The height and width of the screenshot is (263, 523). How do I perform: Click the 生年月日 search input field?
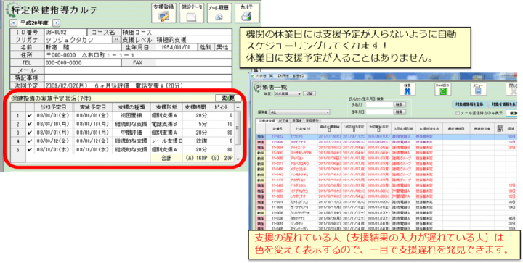coord(379,112)
